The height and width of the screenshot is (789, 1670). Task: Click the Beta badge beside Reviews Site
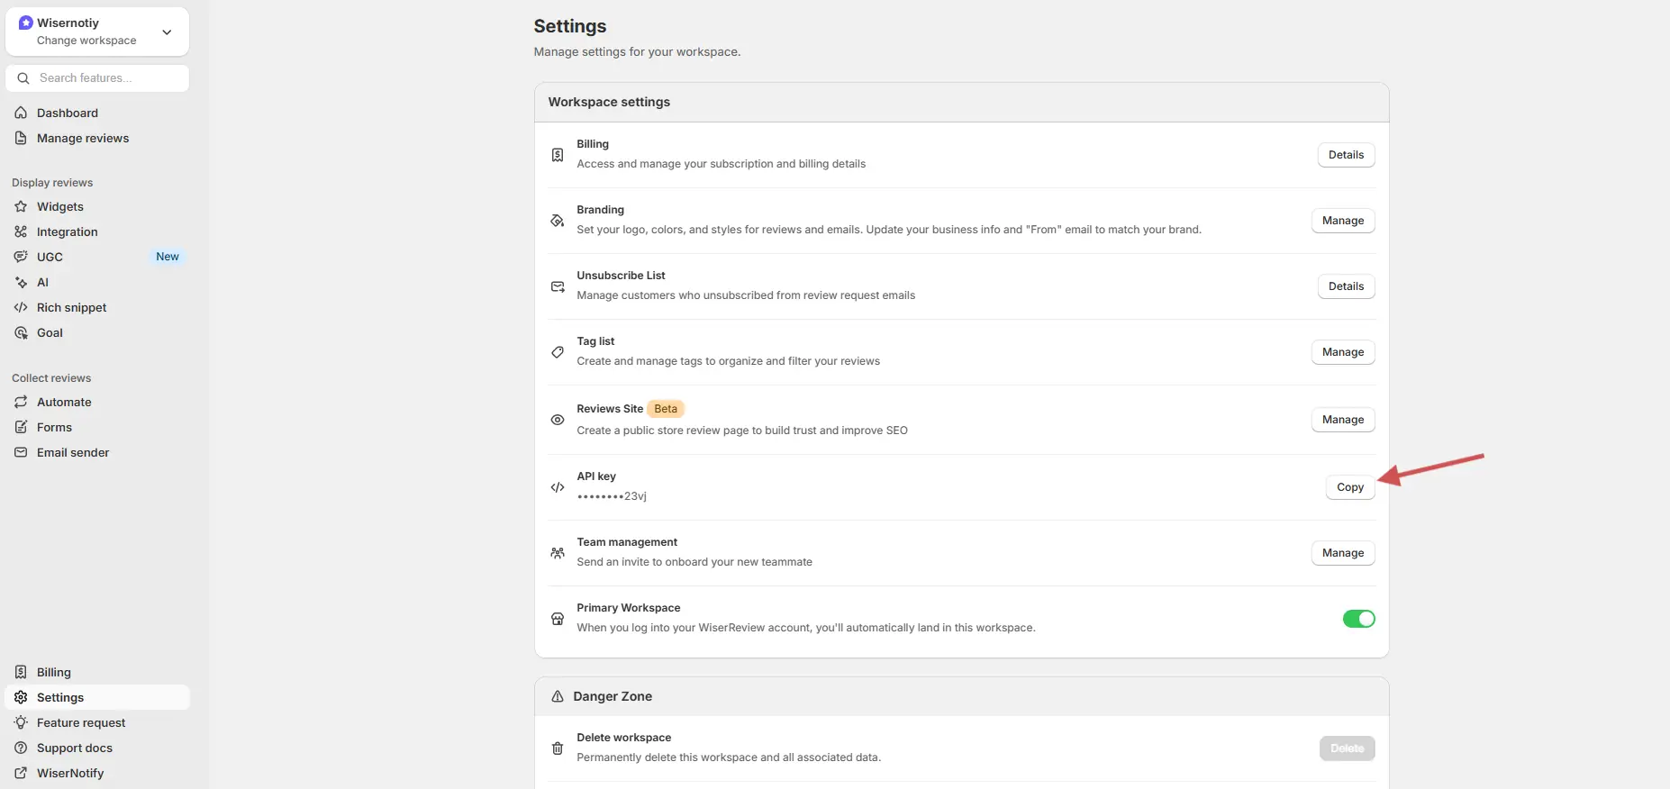click(x=666, y=409)
